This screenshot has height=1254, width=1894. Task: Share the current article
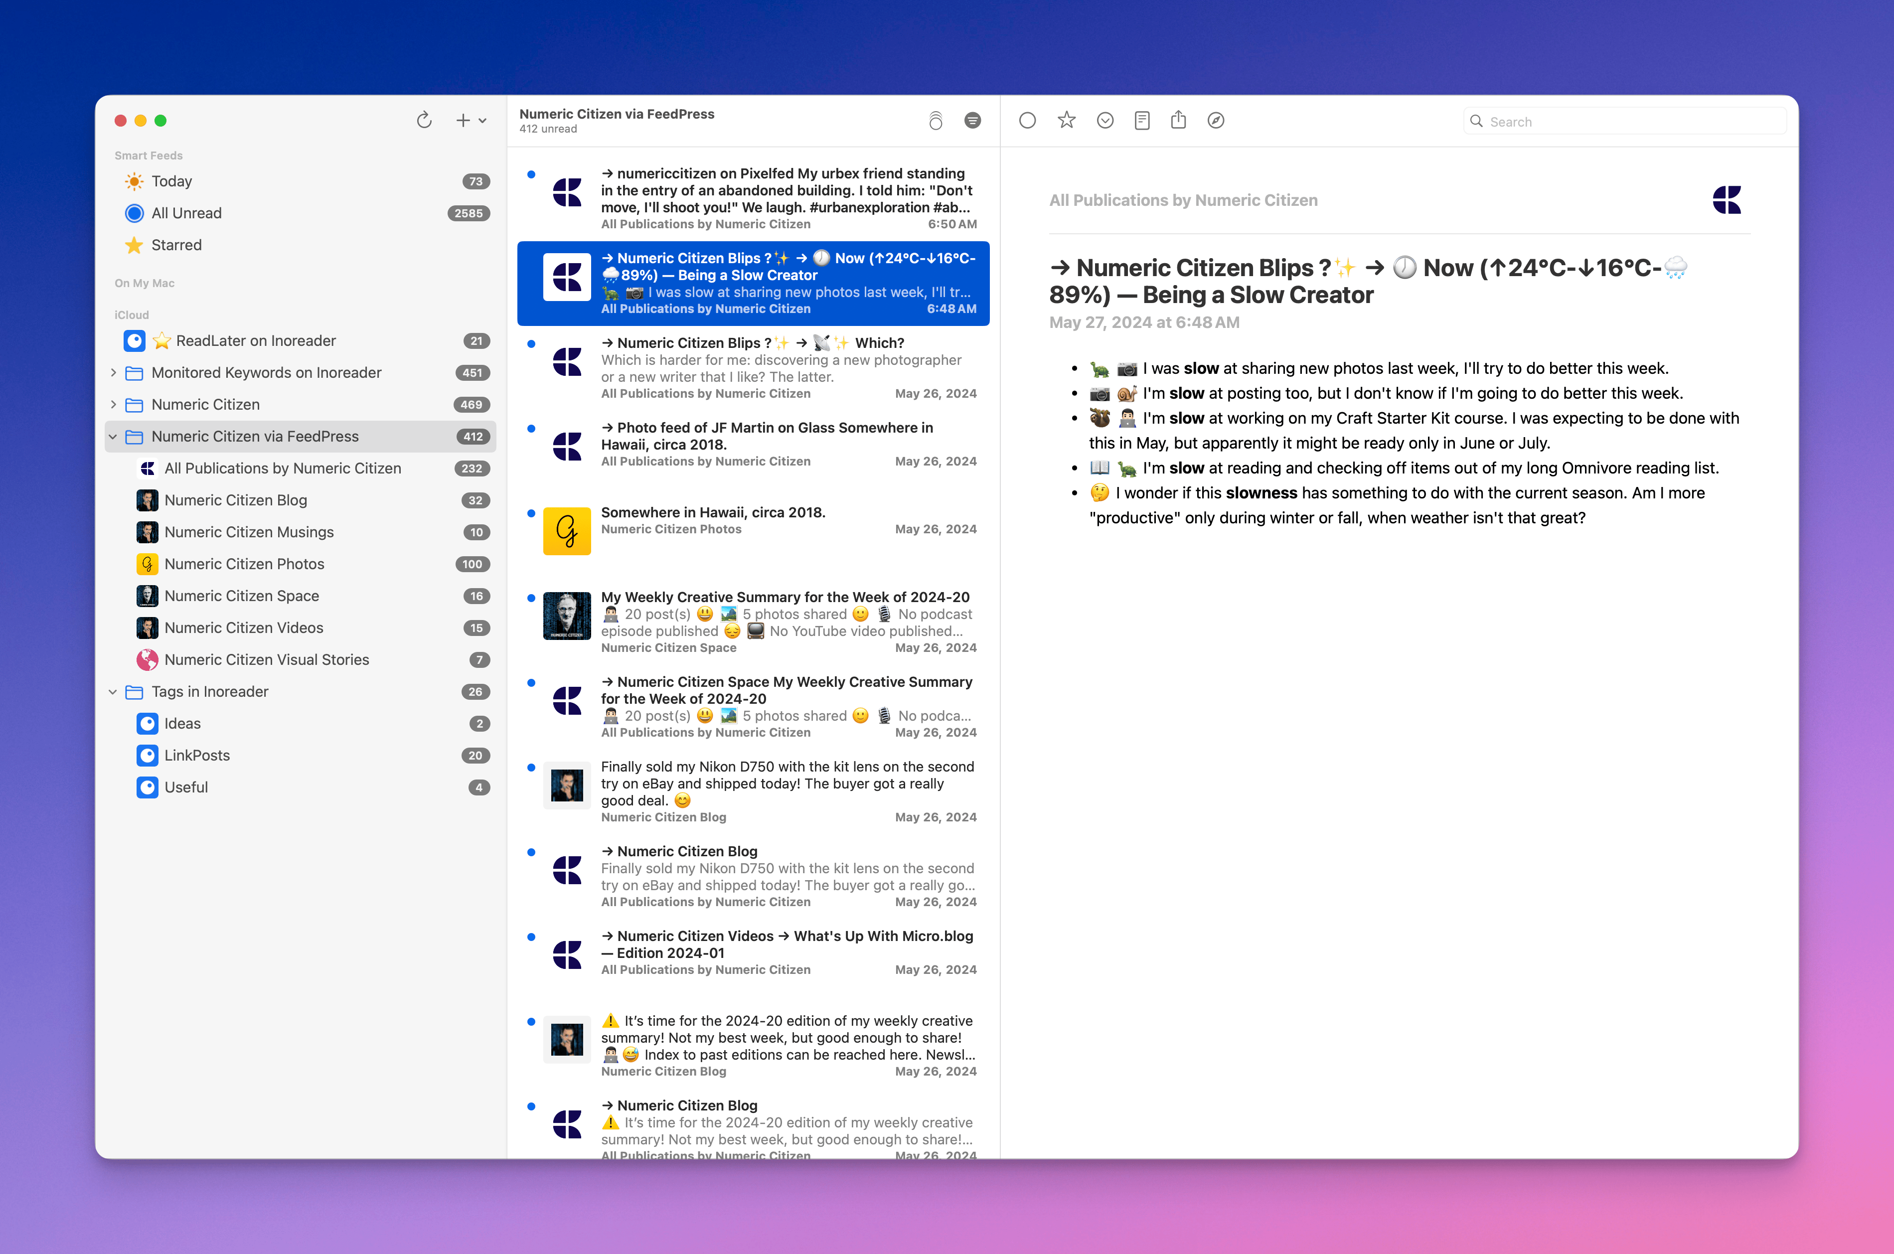click(x=1178, y=120)
